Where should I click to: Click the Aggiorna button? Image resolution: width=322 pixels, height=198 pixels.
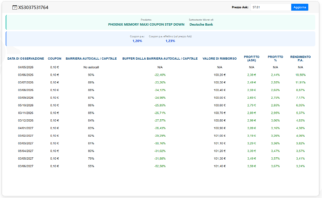click(x=299, y=7)
